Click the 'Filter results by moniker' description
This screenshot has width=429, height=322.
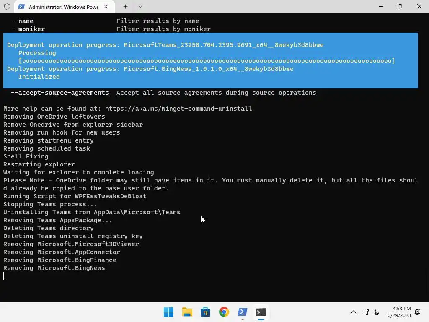[163, 29]
